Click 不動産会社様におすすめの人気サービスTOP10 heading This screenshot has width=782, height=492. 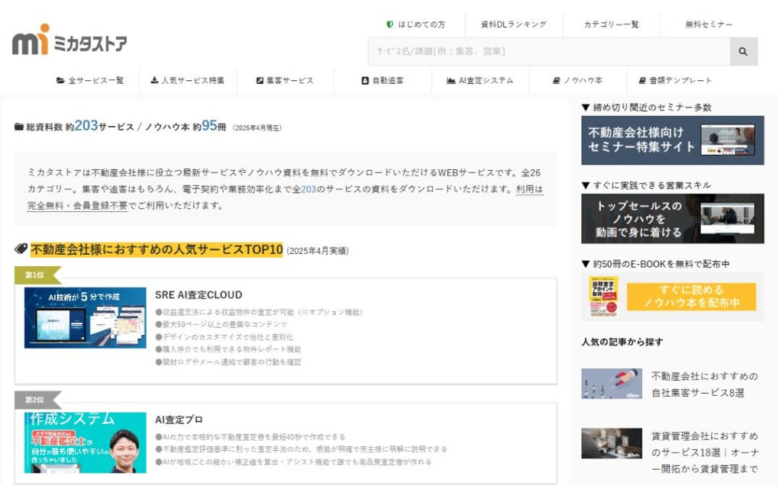click(x=157, y=249)
